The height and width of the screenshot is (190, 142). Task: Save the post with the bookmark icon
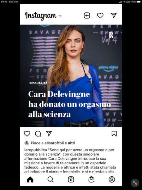[x=114, y=134]
